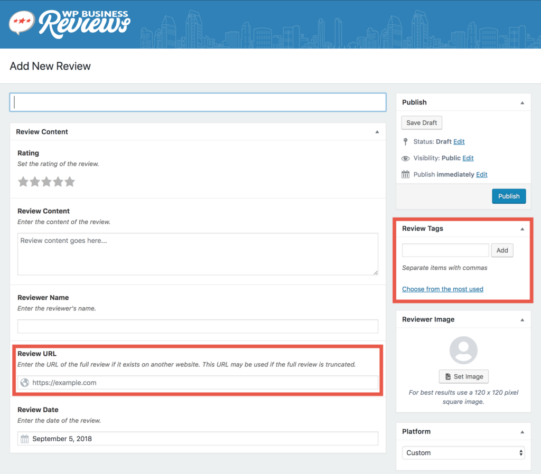Viewport: 541px width, 474px height.
Task: Click the 'Reviewer Name' field label
Action: point(43,298)
